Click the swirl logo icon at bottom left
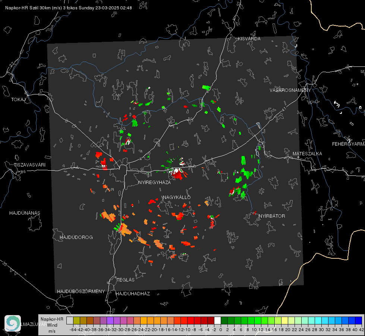 tap(13, 323)
